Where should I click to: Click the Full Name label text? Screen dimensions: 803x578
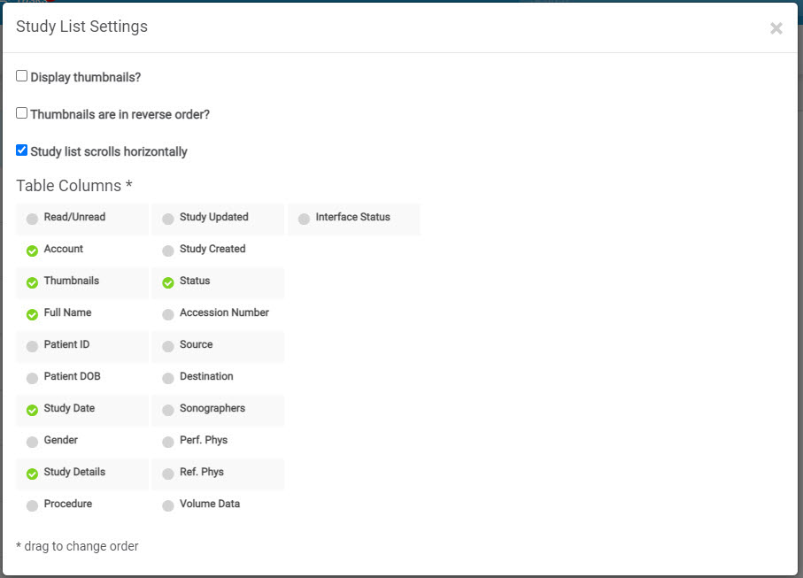coord(67,312)
